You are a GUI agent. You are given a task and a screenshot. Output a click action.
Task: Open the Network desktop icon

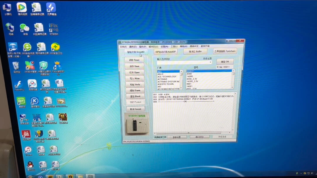(10, 29)
